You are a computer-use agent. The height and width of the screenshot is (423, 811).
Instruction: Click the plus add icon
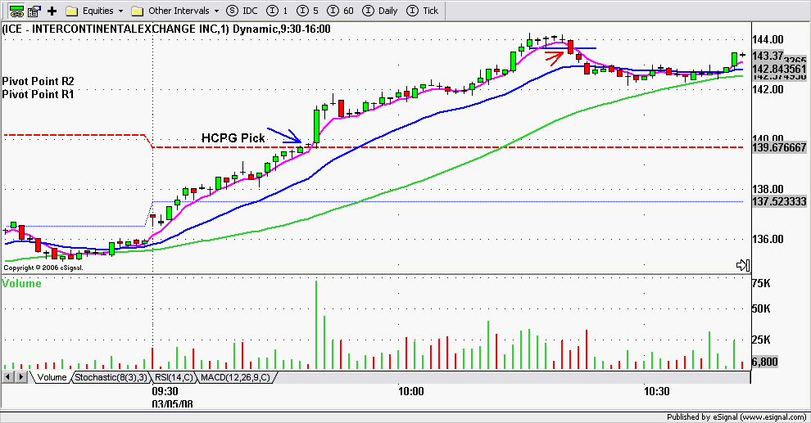coord(52,11)
